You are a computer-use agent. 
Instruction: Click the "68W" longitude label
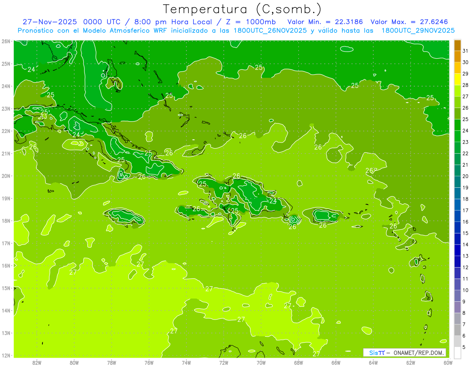tap(298, 362)
